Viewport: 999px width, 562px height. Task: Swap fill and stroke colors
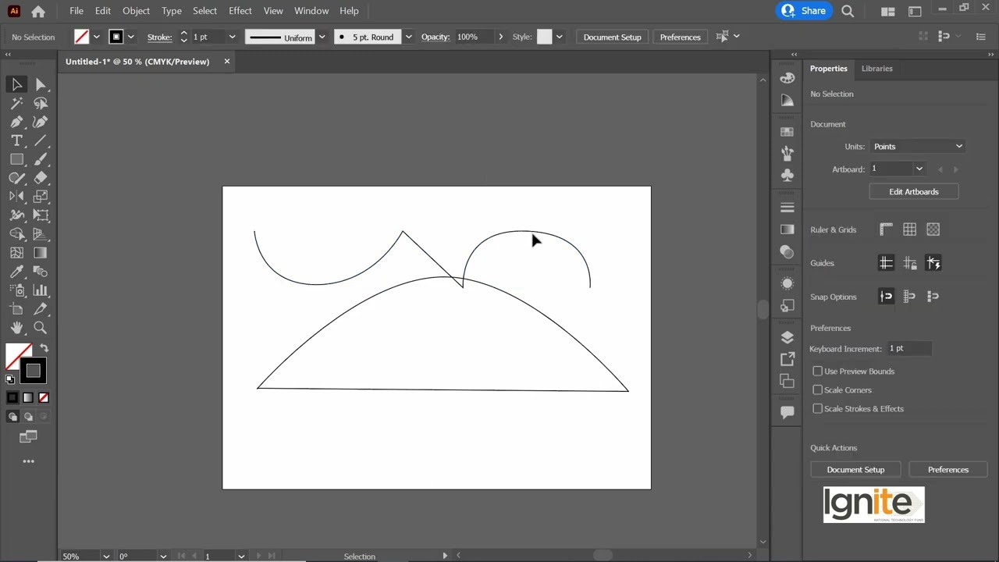(x=44, y=348)
